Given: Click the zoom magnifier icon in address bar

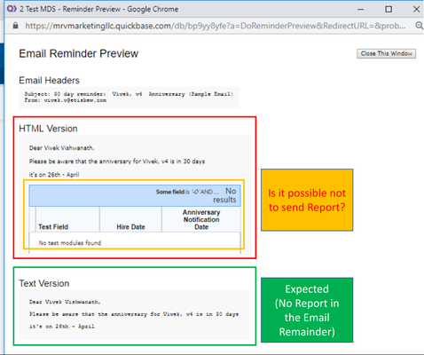Looking at the screenshot, I should (419, 26).
